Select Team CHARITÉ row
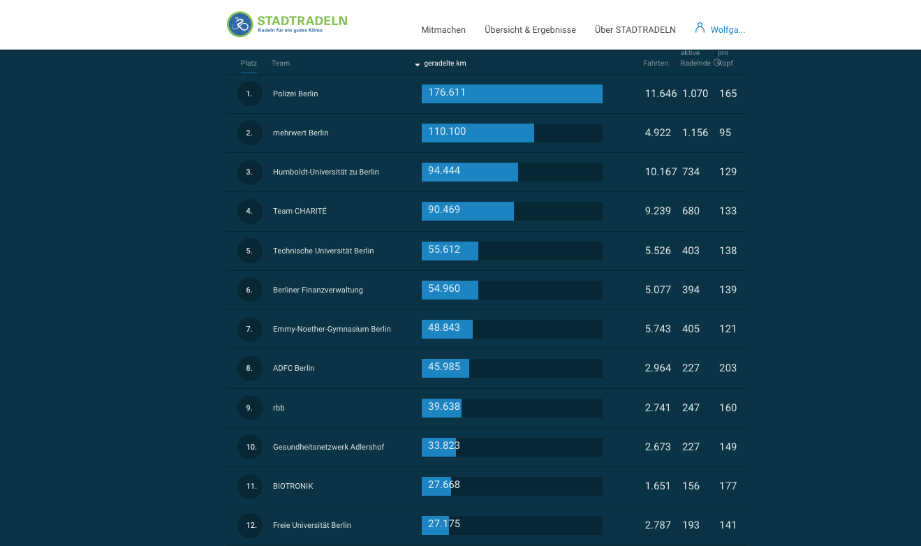Screen dimensions: 921x546 (485, 211)
